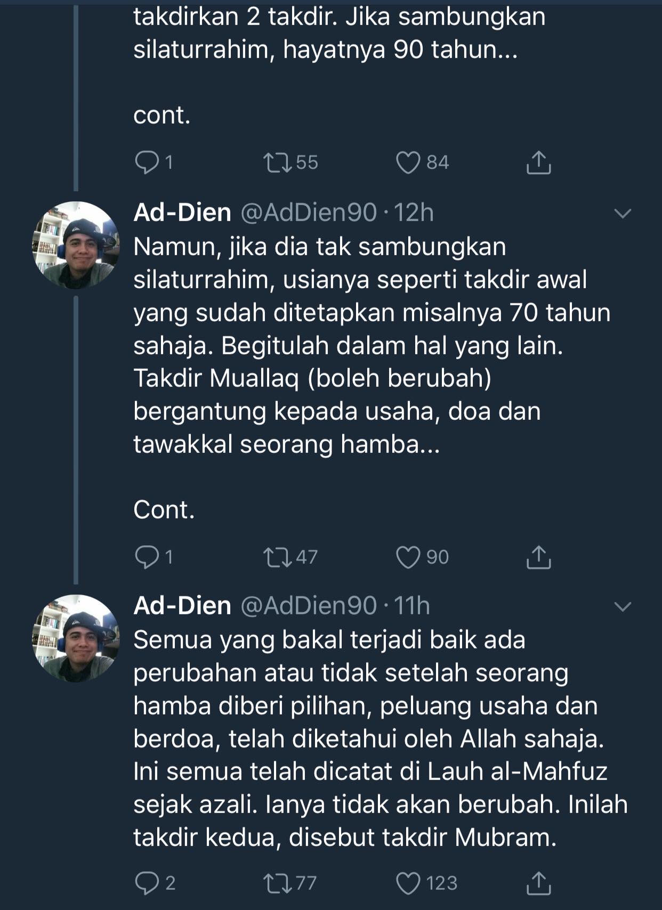Image resolution: width=662 pixels, height=910 pixels.
Task: Like the tweet with 90 likes
Action: point(408,557)
